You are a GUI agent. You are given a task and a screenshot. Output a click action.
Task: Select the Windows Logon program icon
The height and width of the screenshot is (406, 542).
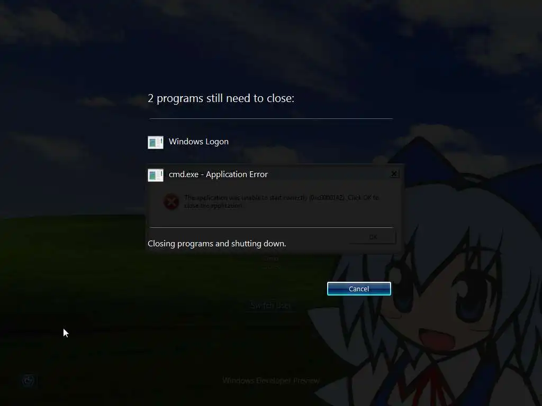(156, 142)
